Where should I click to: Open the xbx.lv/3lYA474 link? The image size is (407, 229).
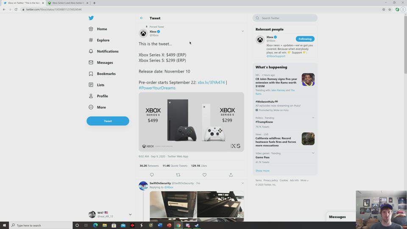211,82
